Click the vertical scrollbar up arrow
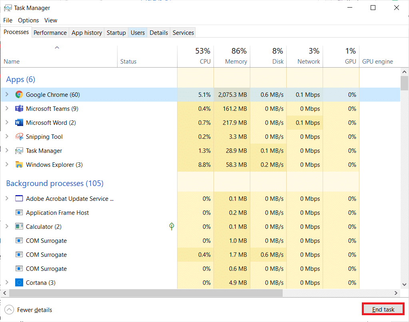The height and width of the screenshot is (322, 409). pos(404,72)
